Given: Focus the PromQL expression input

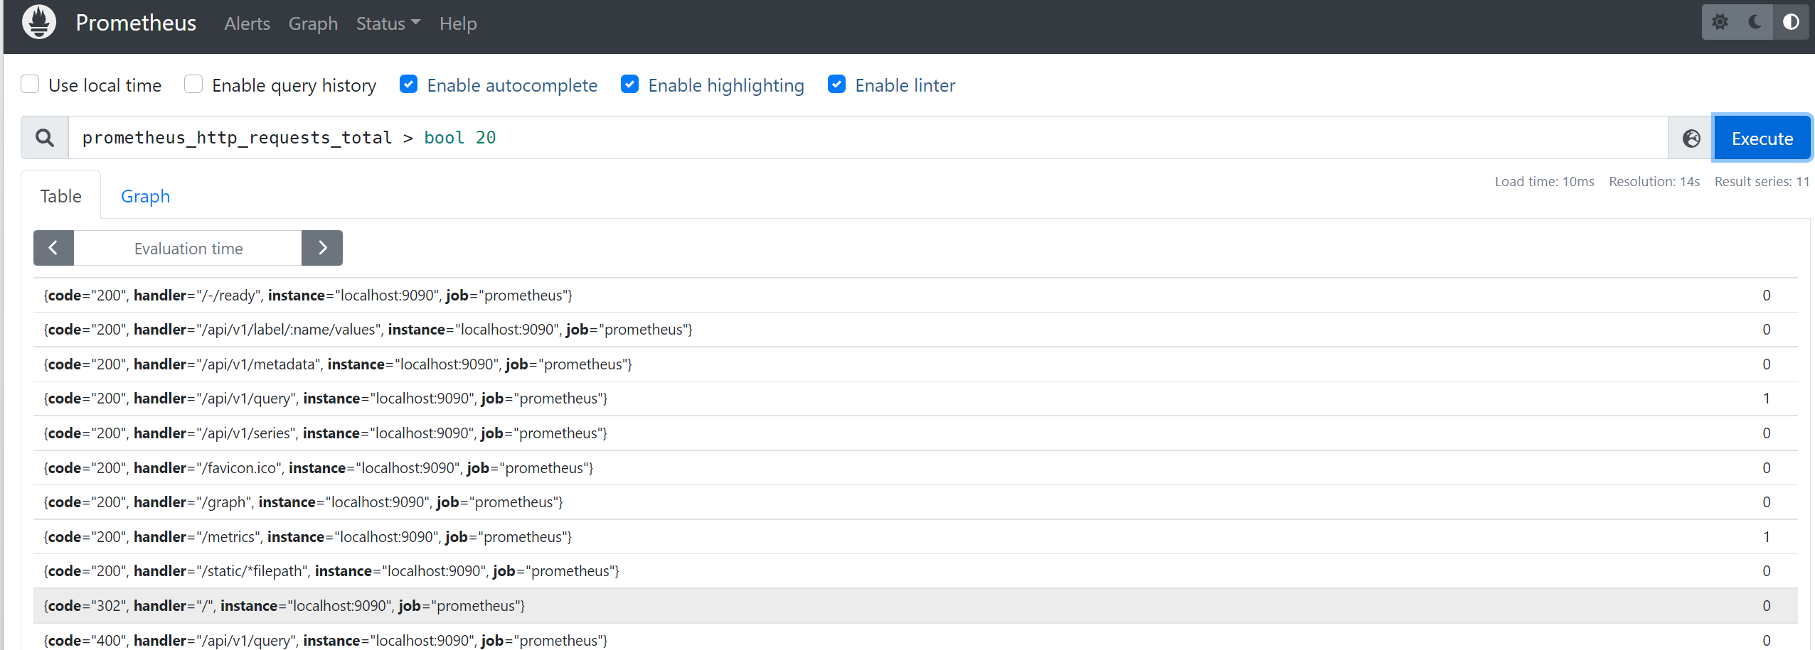Looking at the screenshot, I should point(868,138).
